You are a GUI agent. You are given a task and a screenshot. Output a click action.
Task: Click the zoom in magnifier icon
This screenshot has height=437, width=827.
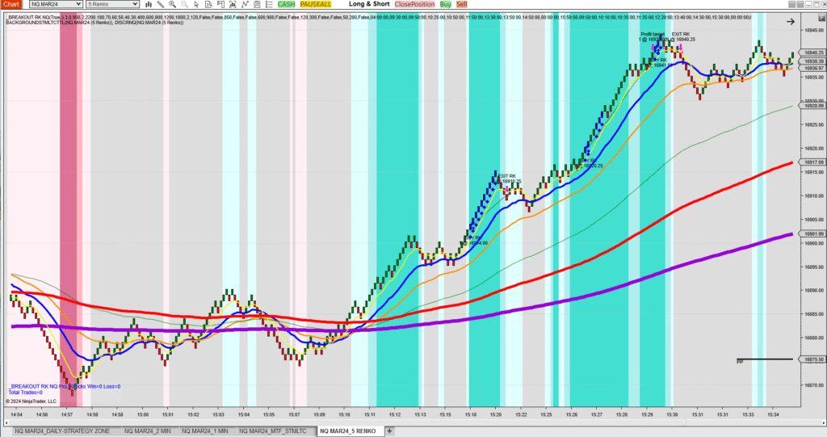[173, 5]
